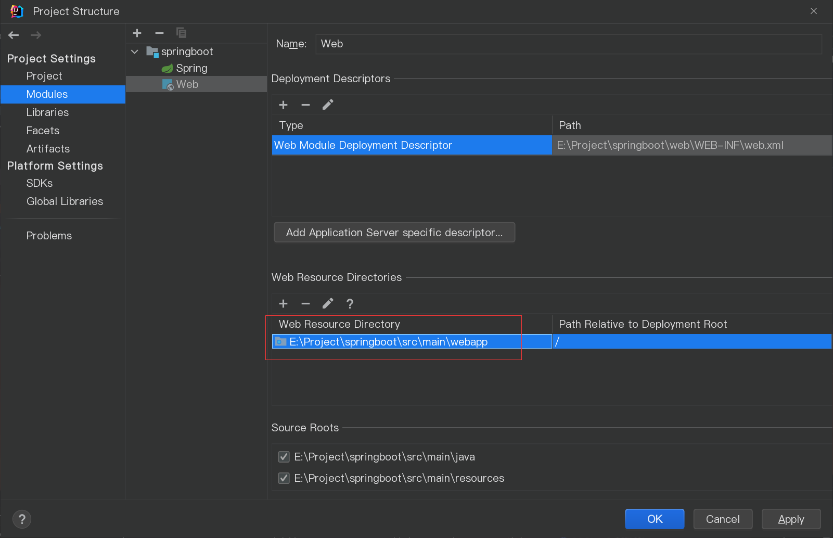This screenshot has width=833, height=538.
Task: Open Global Libraries settings
Action: point(65,201)
